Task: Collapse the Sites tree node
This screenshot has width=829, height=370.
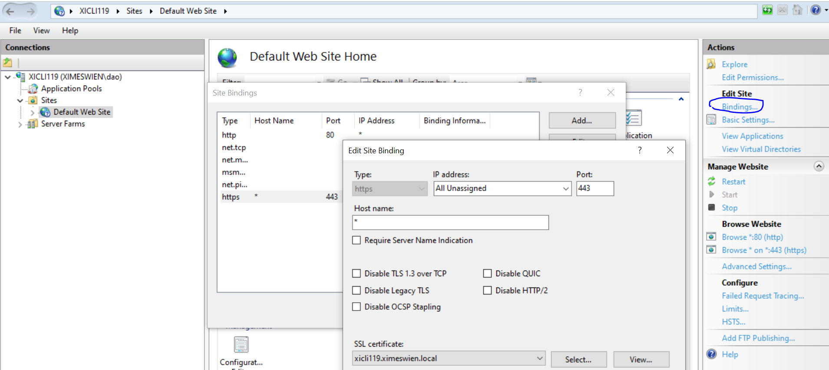Action: (20, 101)
